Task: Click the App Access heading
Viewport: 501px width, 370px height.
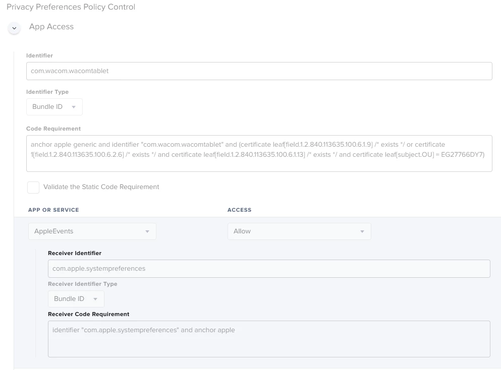Action: (x=51, y=27)
